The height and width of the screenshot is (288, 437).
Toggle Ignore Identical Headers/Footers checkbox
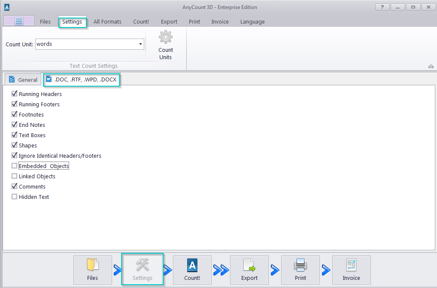15,156
